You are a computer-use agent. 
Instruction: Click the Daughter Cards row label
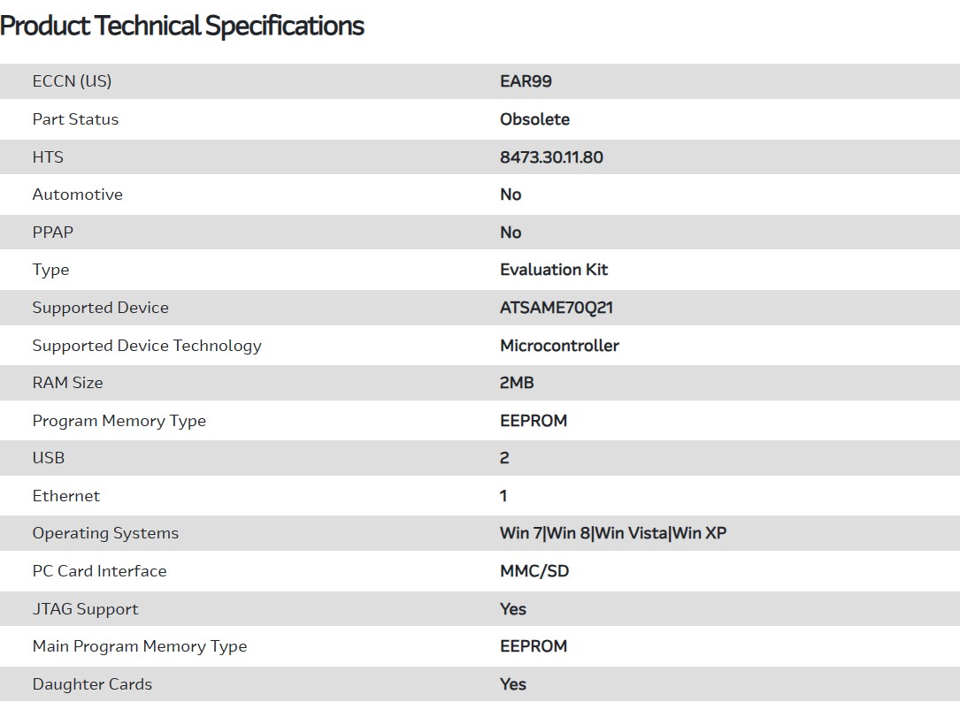pos(92,684)
